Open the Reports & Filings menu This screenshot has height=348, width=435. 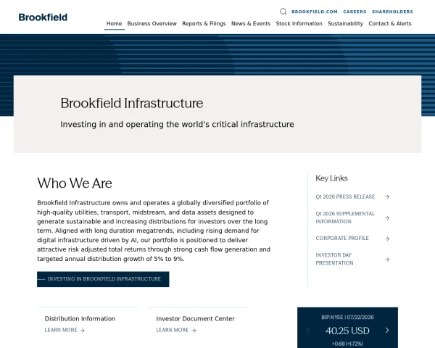point(204,24)
